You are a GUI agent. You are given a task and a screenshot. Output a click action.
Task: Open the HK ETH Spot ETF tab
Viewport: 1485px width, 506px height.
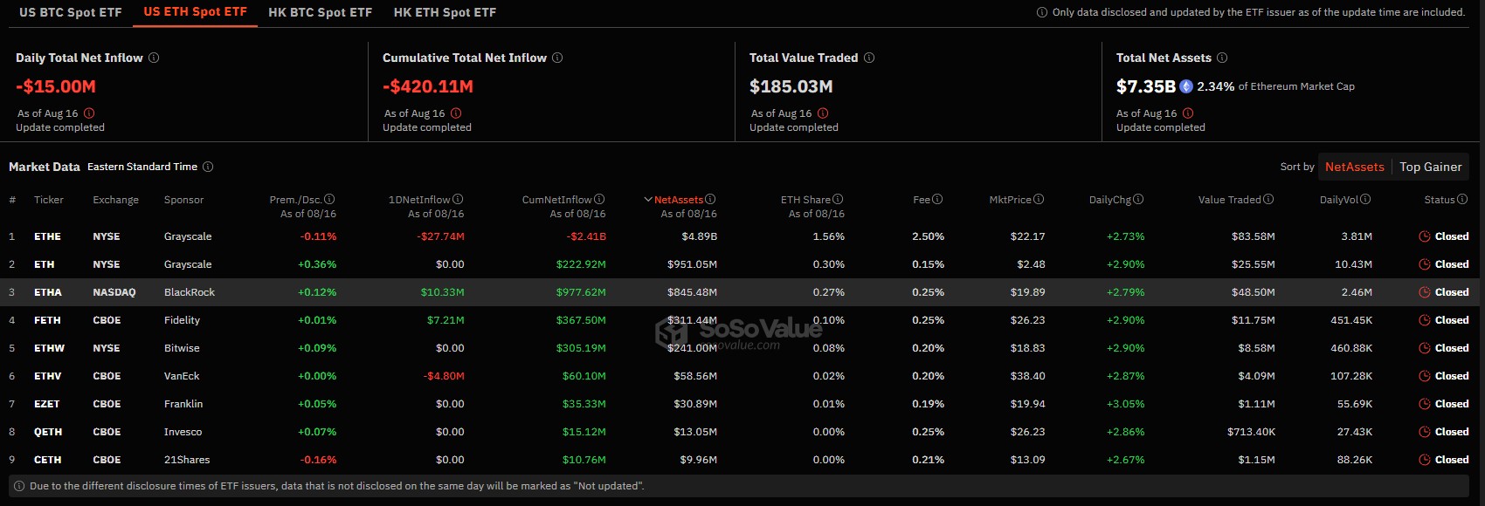coord(445,12)
